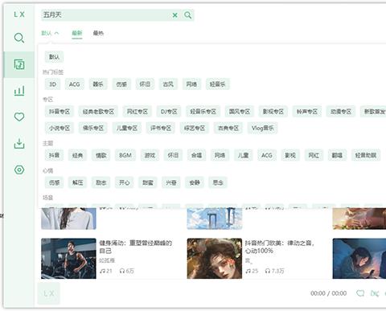Select the 思念 mood tag
386x311 pixels.
(x=218, y=182)
